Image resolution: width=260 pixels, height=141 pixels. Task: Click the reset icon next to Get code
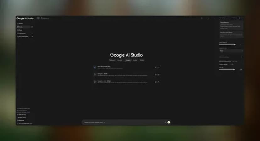pos(240,18)
